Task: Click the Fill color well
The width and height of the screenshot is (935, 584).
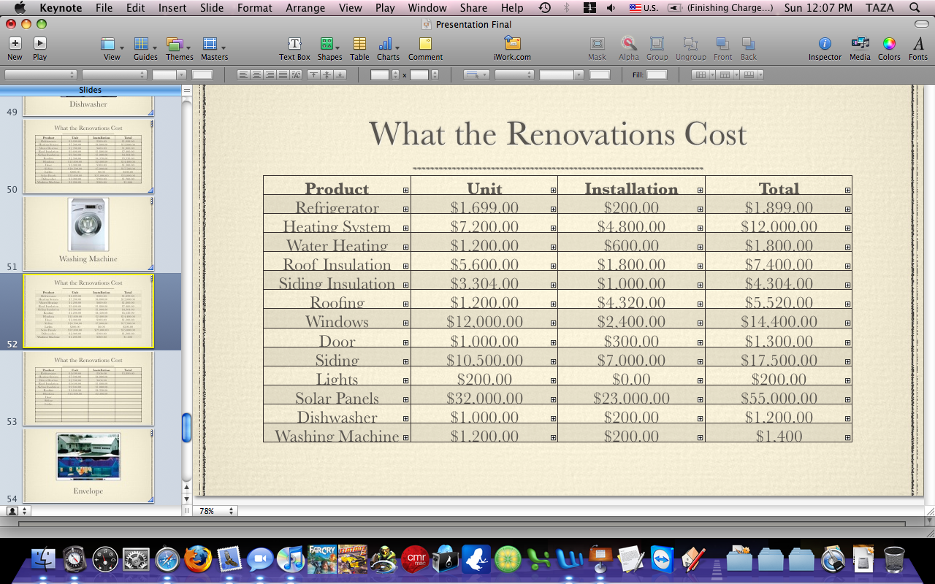Action: (x=657, y=74)
